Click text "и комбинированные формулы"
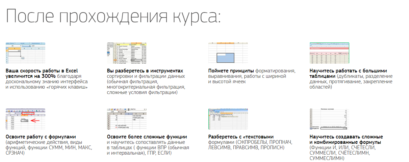 click(x=344, y=142)
